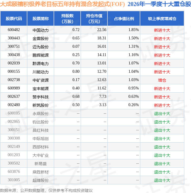Select stock code 603876
The height and width of the screenshot is (193, 191).
[x=14, y=172]
